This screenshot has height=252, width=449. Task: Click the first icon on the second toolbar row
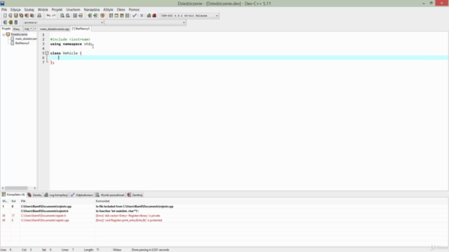tap(5, 22)
